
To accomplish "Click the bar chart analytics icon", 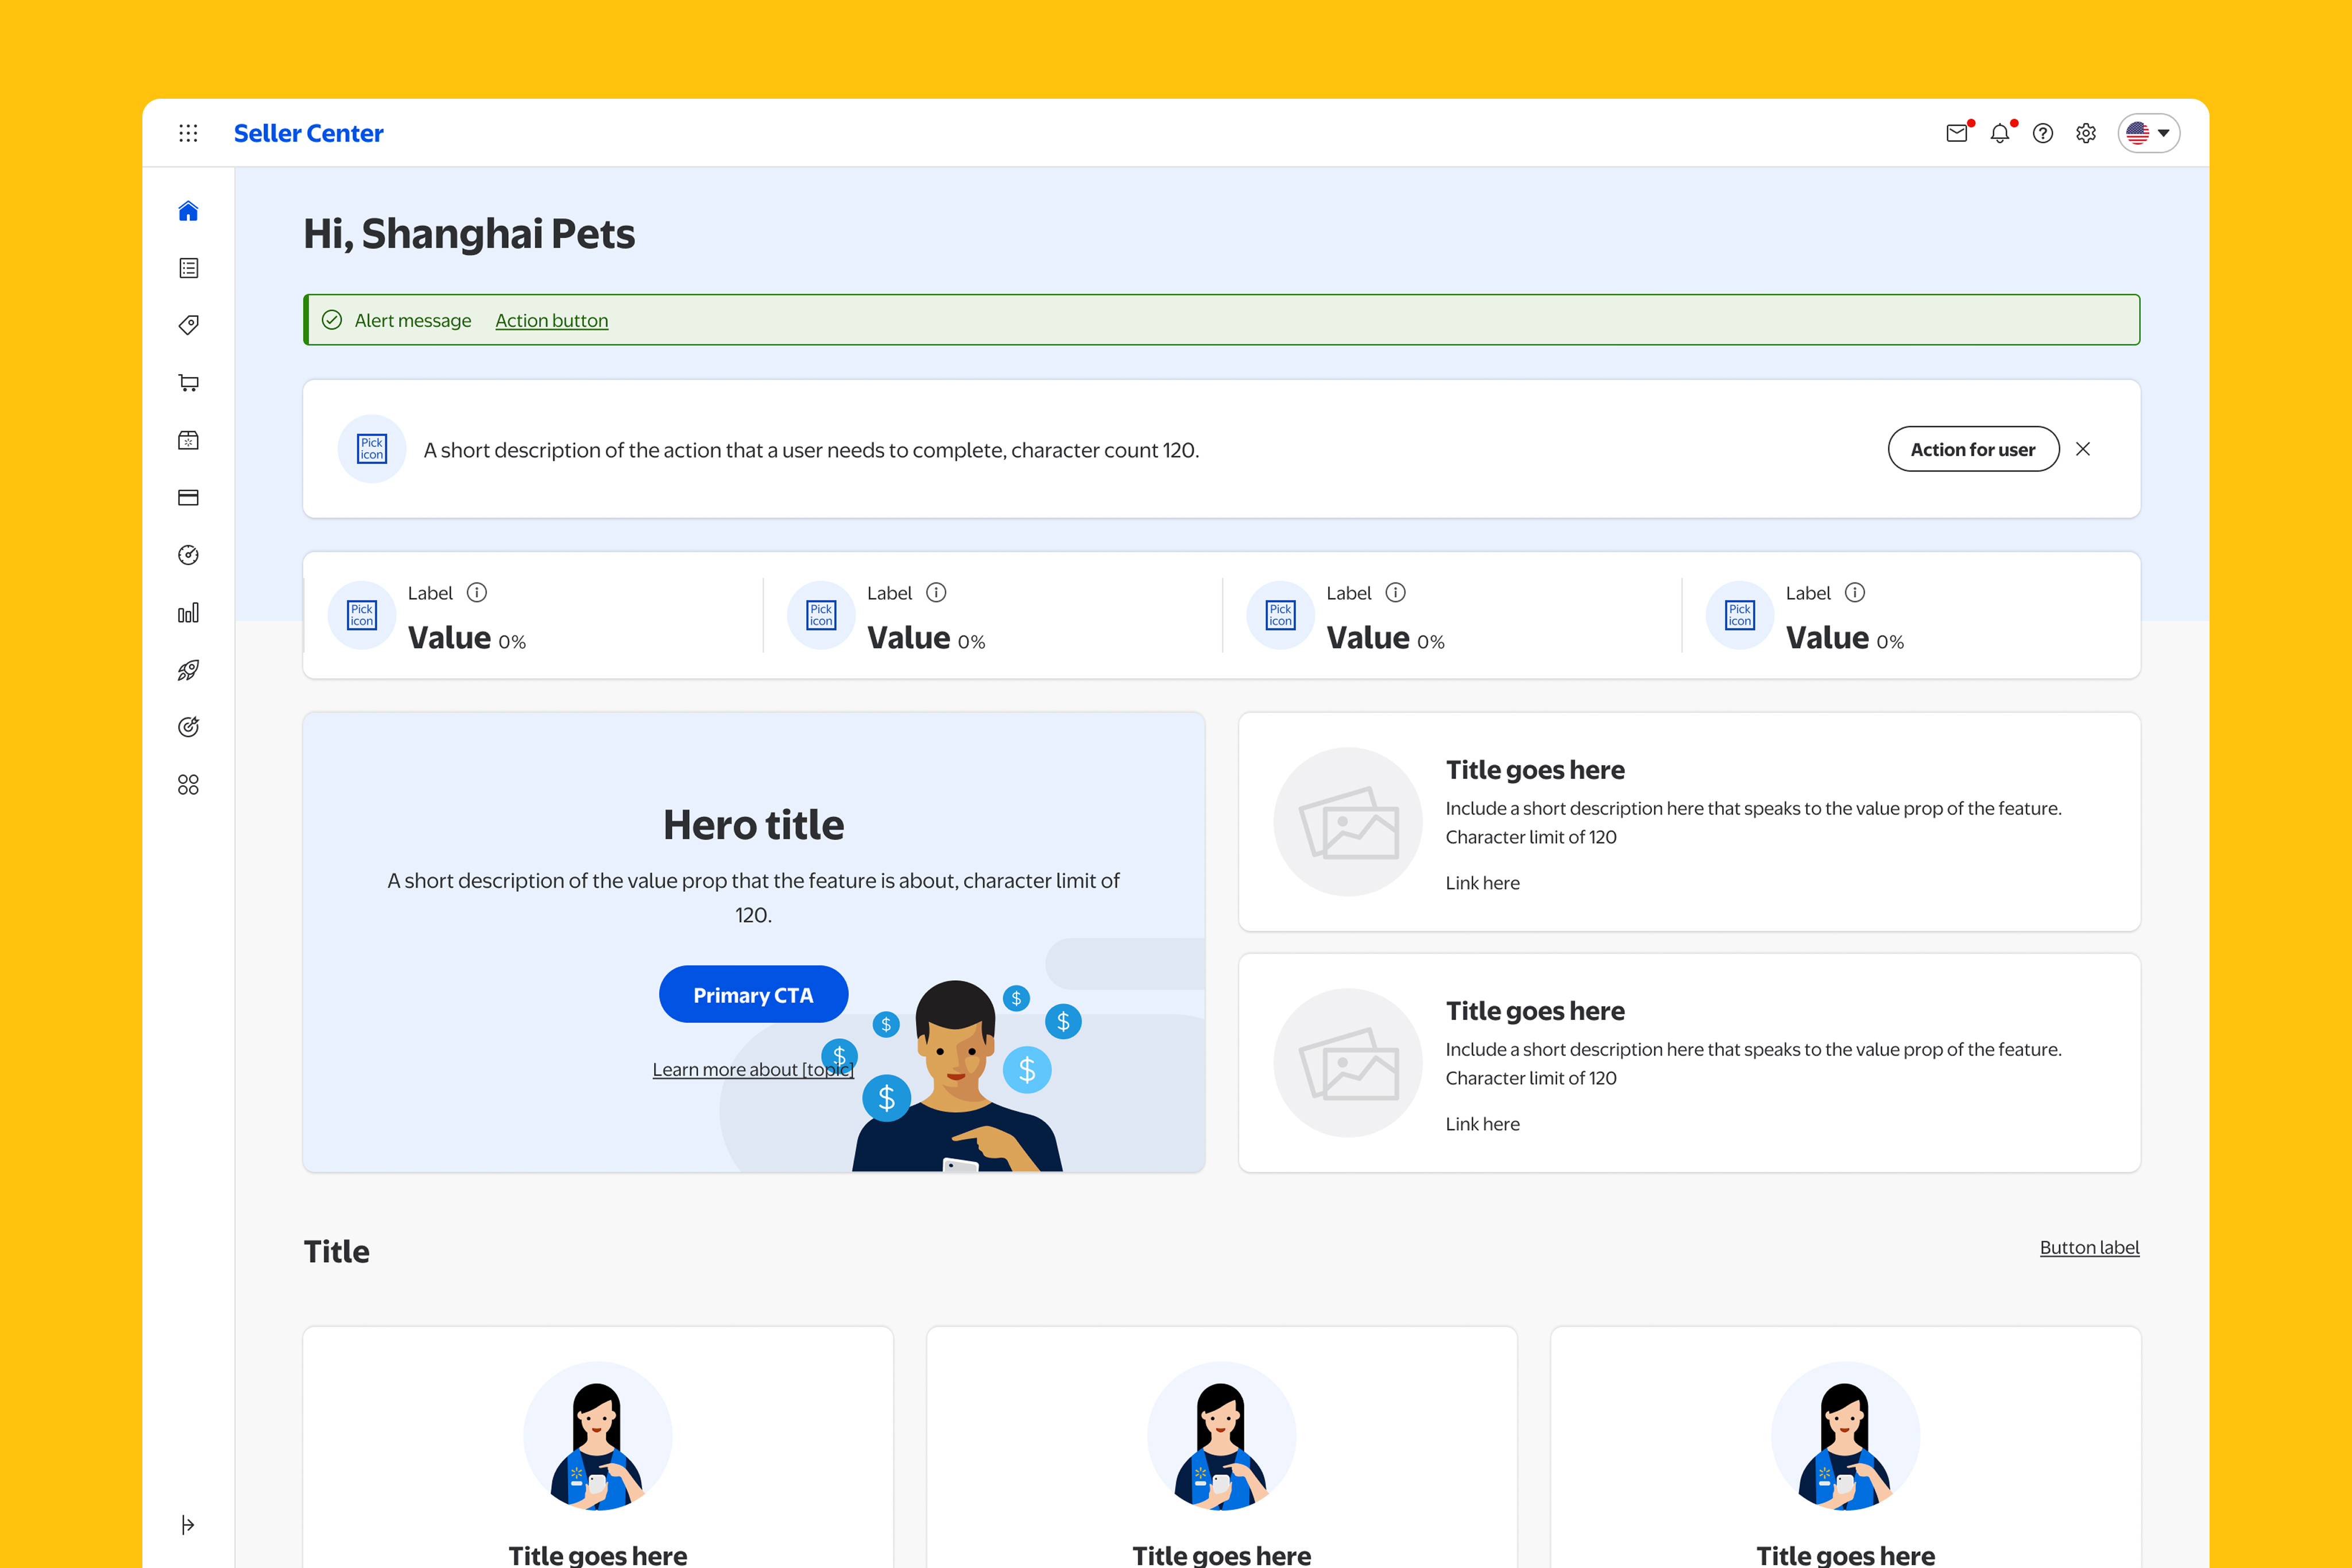I will (188, 613).
